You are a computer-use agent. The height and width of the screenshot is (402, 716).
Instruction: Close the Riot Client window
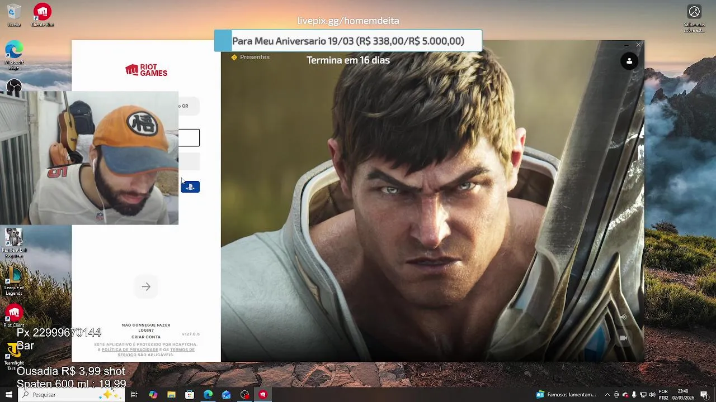tap(638, 45)
